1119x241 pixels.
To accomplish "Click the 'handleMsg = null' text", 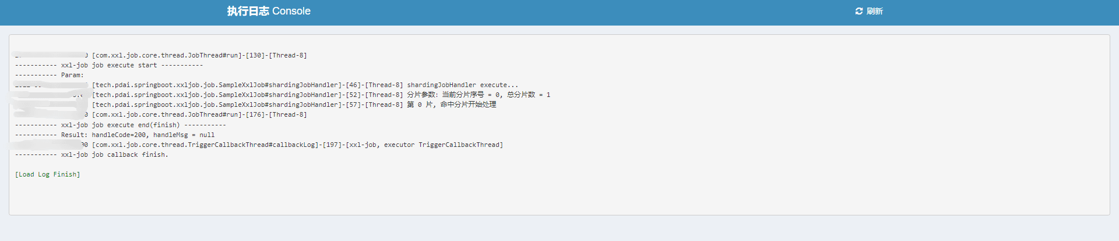I will point(184,135).
